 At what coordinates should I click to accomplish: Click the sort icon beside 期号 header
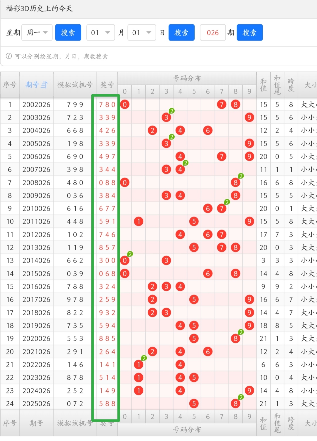[44, 85]
